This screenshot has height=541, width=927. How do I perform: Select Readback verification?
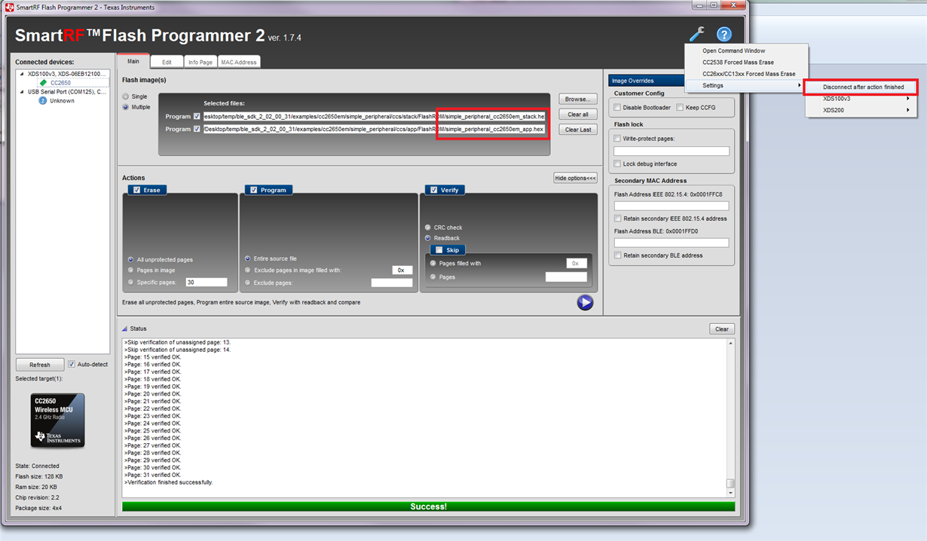pos(428,238)
